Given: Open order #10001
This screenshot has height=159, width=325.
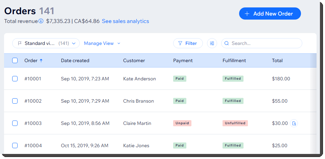Looking at the screenshot, I should (33, 79).
